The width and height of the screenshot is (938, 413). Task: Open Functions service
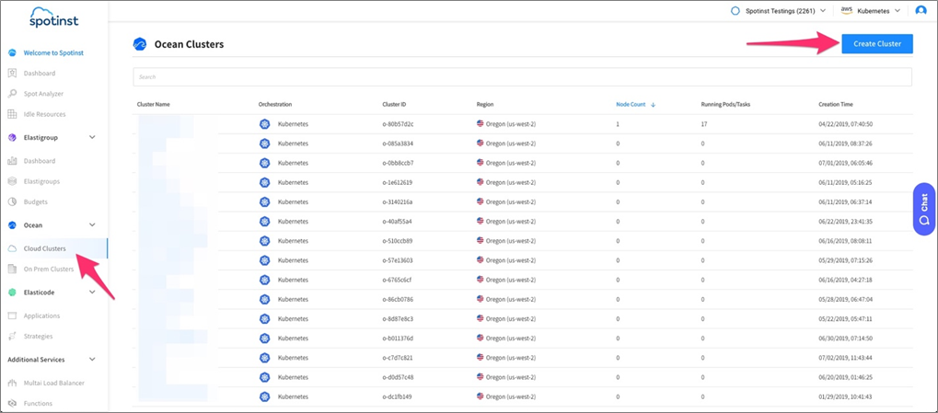point(39,404)
